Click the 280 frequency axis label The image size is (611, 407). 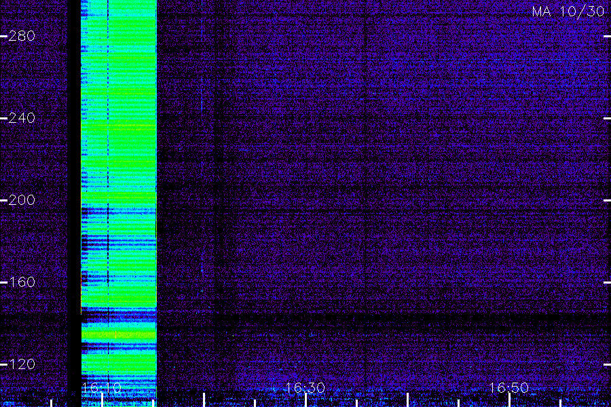coord(22,36)
